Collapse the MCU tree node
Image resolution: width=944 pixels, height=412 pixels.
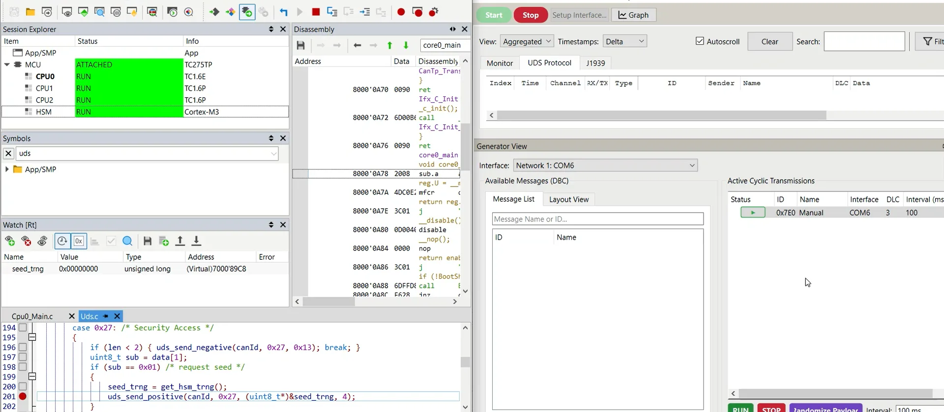pos(7,65)
